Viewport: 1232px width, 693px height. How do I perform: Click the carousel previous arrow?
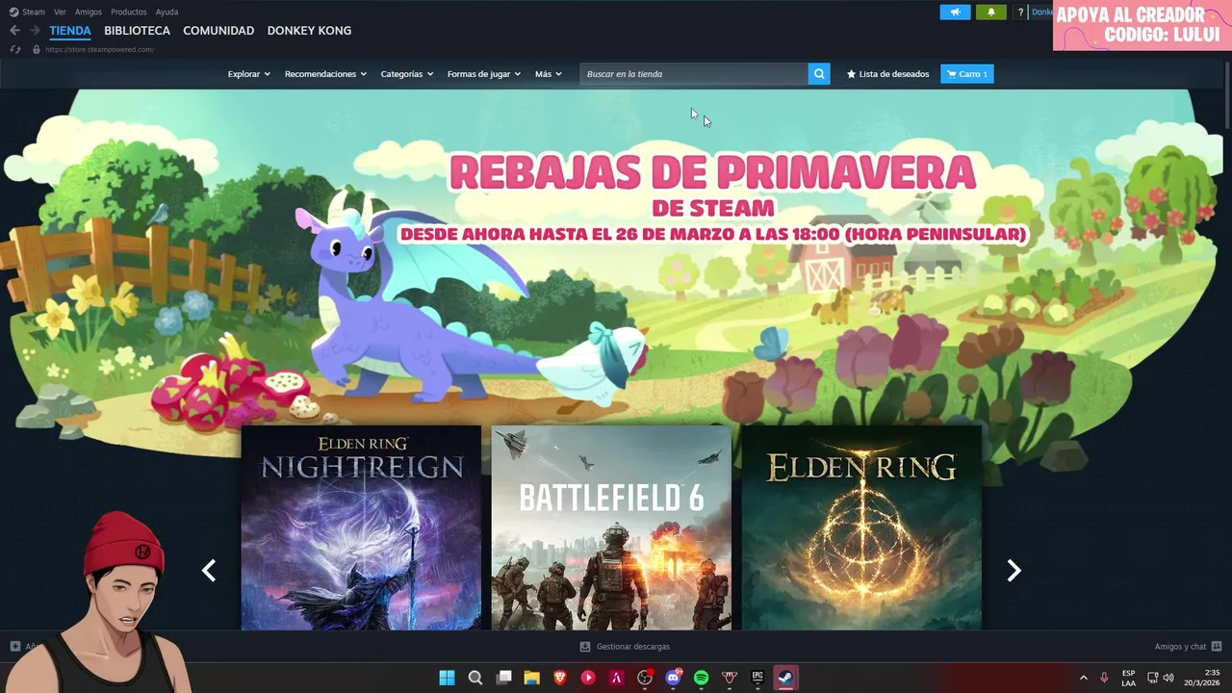209,571
